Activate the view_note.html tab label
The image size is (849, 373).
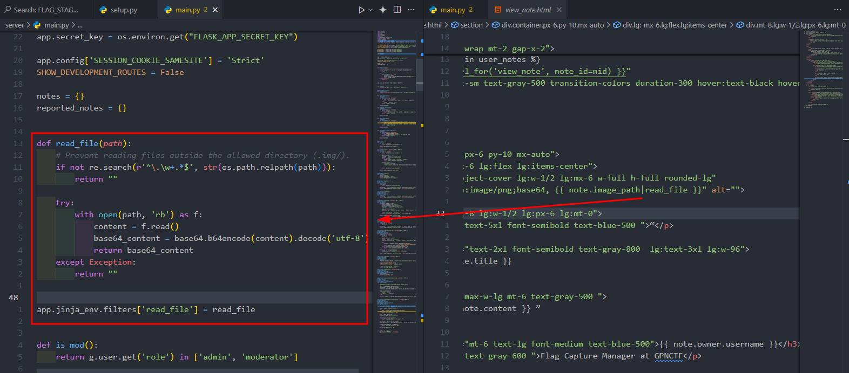pyautogui.click(x=528, y=10)
